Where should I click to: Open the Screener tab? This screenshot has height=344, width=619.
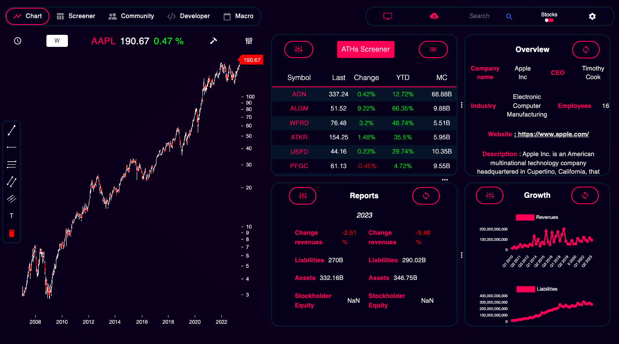[76, 16]
